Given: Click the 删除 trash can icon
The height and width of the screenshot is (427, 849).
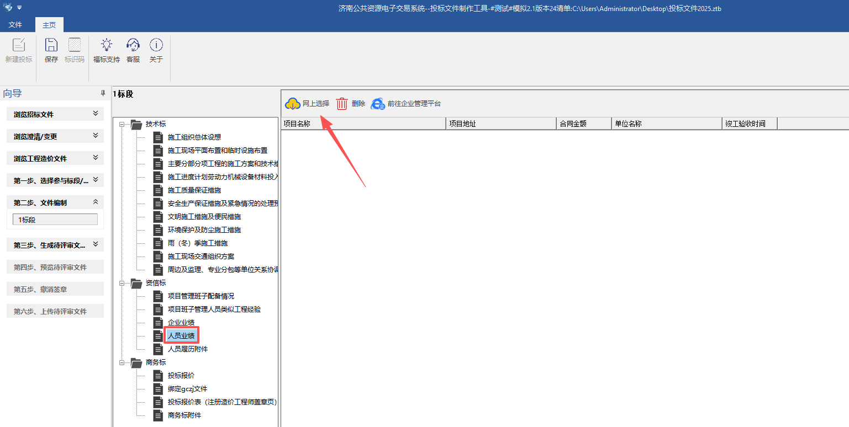Looking at the screenshot, I should (x=342, y=104).
